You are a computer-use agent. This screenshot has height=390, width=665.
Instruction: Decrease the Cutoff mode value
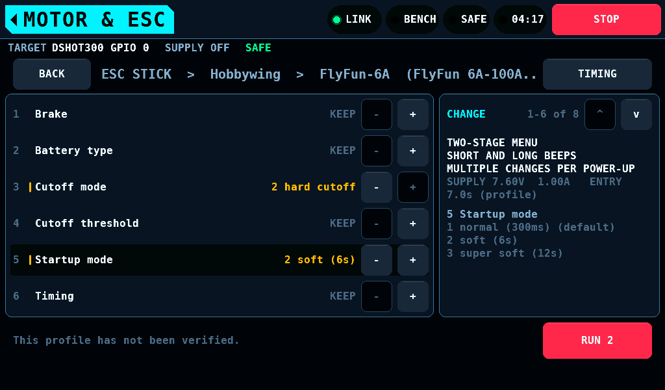(377, 187)
